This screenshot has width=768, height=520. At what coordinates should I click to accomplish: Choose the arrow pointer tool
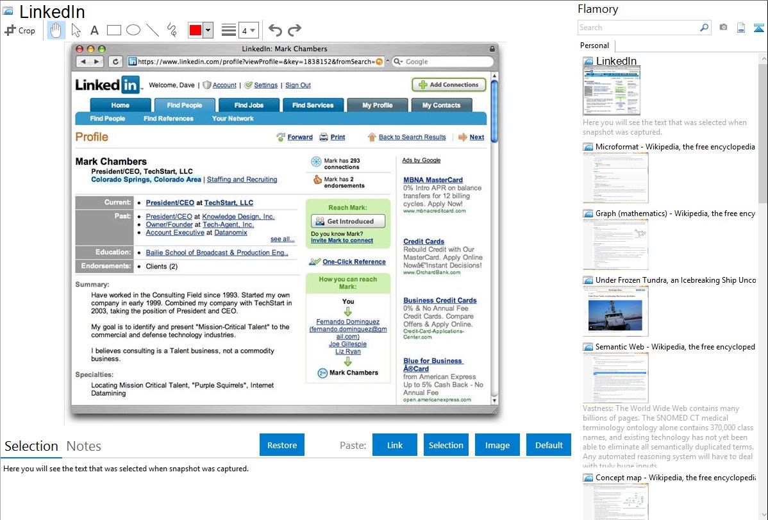click(x=76, y=30)
